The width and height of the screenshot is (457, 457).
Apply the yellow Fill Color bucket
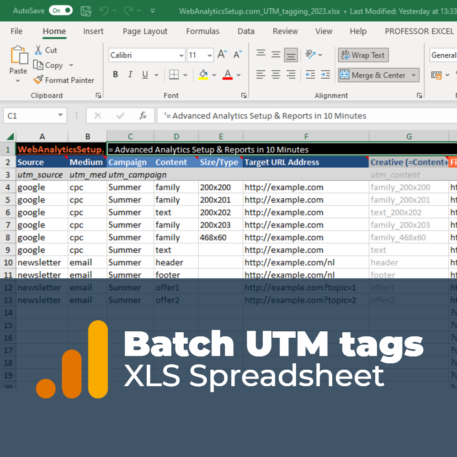pyautogui.click(x=203, y=74)
